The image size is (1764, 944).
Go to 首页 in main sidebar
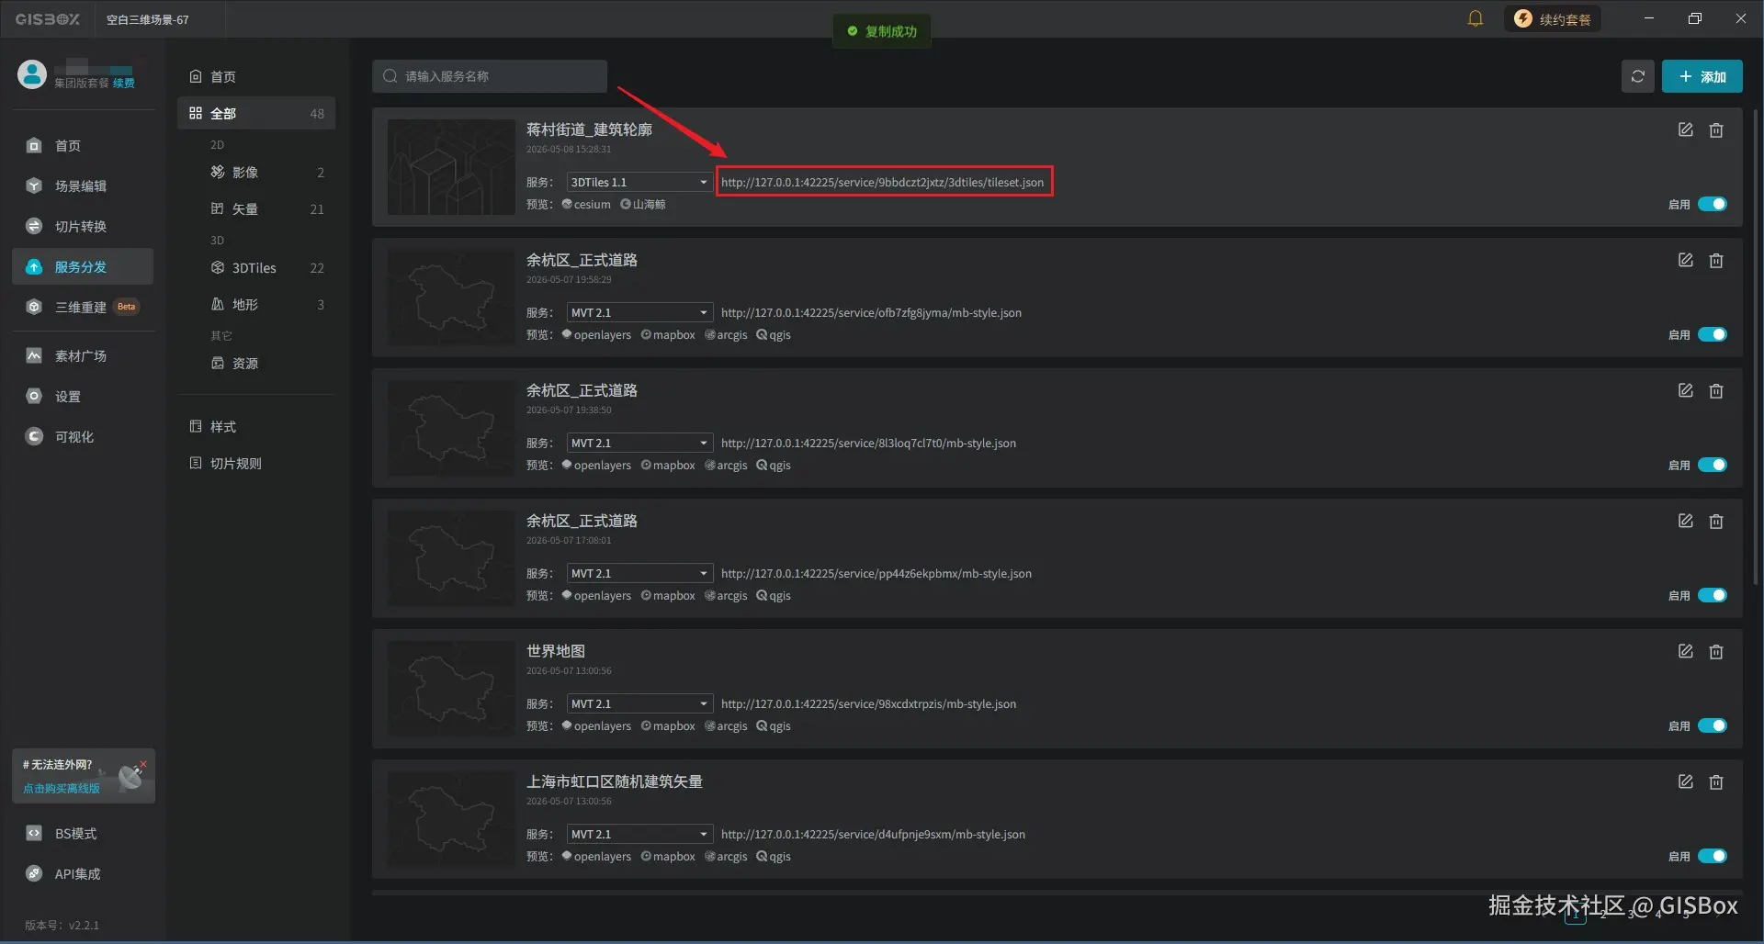tap(83, 145)
